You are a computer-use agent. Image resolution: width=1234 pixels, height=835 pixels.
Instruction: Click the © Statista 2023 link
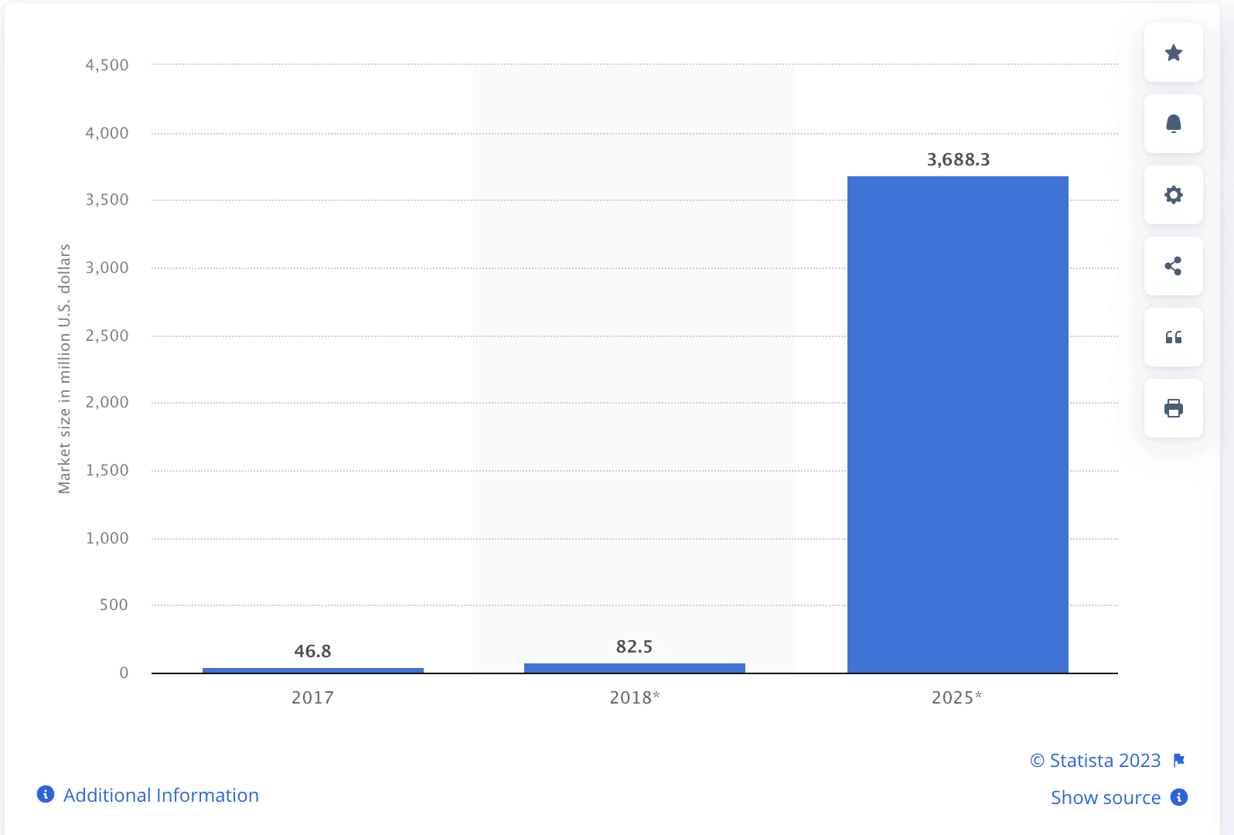(x=1096, y=761)
